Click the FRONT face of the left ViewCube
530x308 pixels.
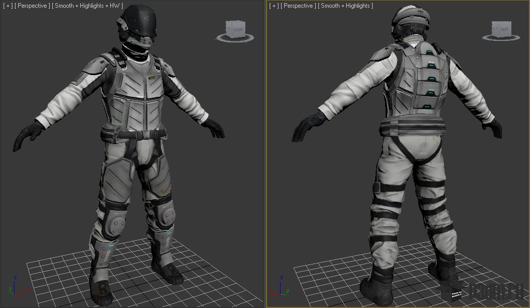click(x=238, y=30)
